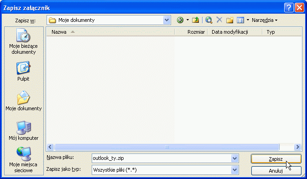
Task: Open the Back button history dropdown arrow
Action: [187, 20]
